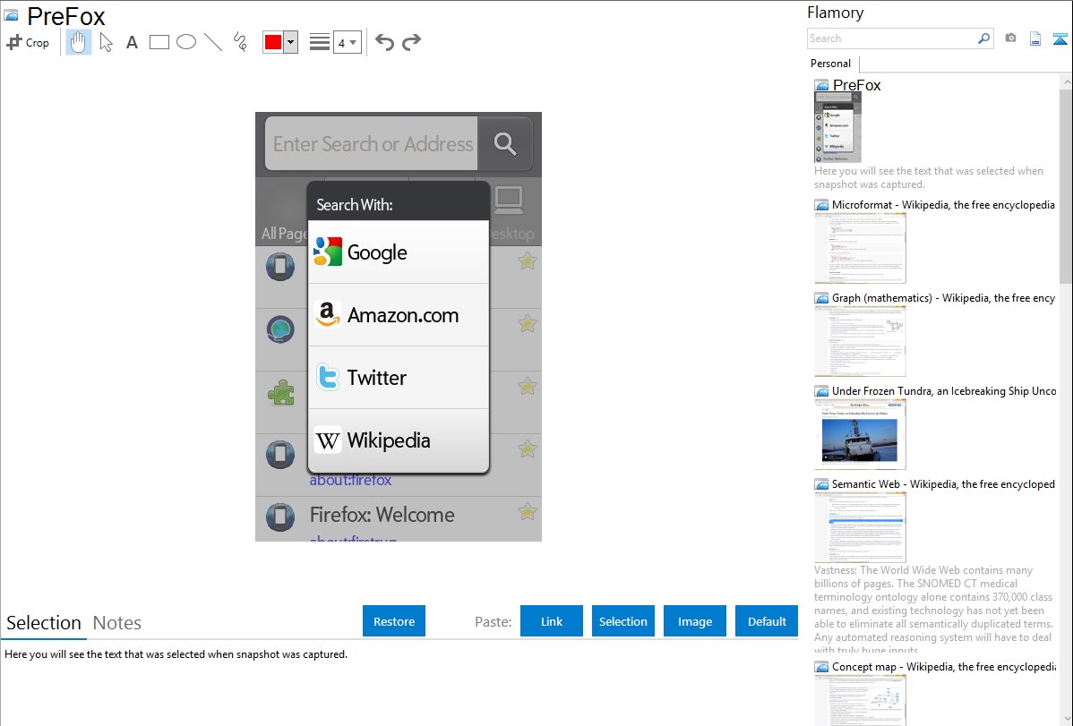Redo the last edit
The width and height of the screenshot is (1073, 726).
pos(411,42)
